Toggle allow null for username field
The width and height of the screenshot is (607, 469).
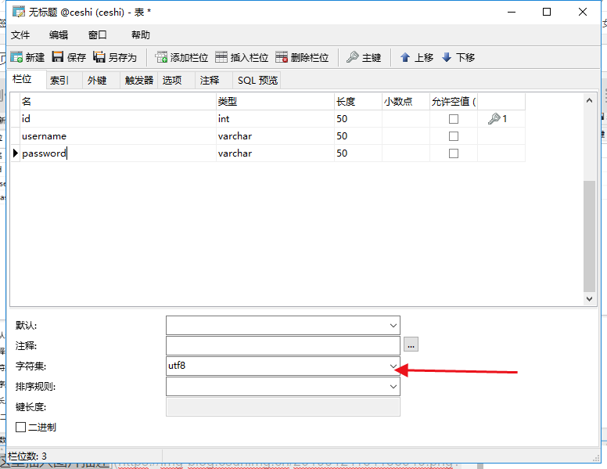454,136
